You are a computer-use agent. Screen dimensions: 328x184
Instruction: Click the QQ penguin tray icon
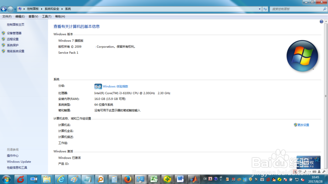tap(274, 179)
